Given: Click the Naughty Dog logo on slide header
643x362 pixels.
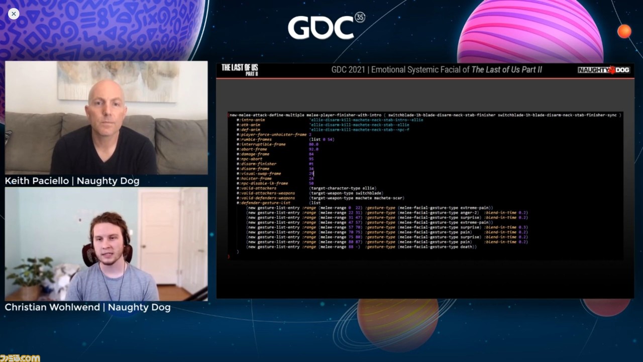Looking at the screenshot, I should (x=603, y=70).
